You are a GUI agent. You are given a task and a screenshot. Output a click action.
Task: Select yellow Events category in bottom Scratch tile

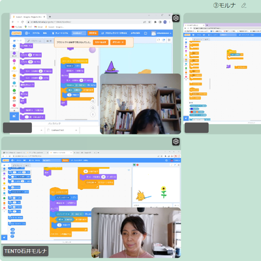pos(4,183)
